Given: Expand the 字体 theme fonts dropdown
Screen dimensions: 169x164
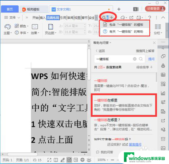Looking at the screenshot, I should tap(28, 33).
